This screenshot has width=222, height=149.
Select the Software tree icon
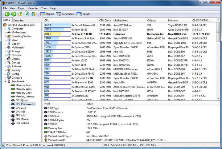click(9, 66)
